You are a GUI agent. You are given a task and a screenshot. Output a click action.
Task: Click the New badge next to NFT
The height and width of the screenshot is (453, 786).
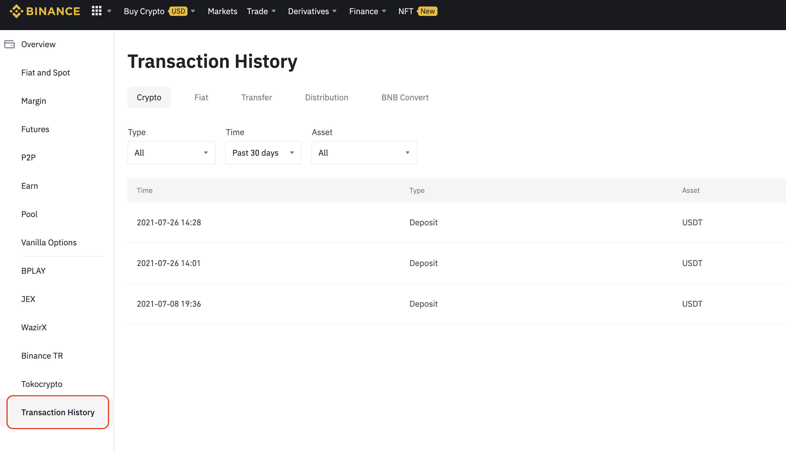[x=427, y=11]
